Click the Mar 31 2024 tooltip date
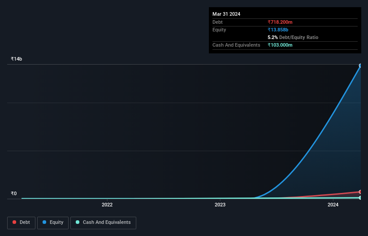Screen dimensions: 368x236 (x=226, y=14)
